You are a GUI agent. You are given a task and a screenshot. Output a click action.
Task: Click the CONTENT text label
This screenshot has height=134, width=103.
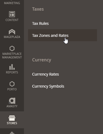[x=12, y=20]
